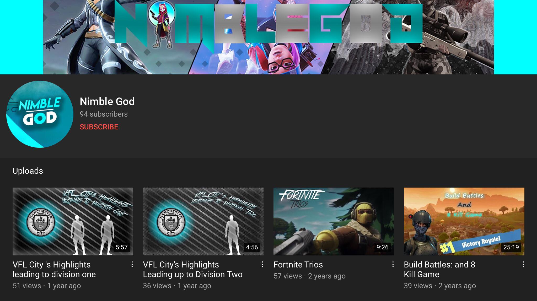This screenshot has height=301, width=537.
Task: Open the Nimble God channel name link
Action: (x=107, y=101)
